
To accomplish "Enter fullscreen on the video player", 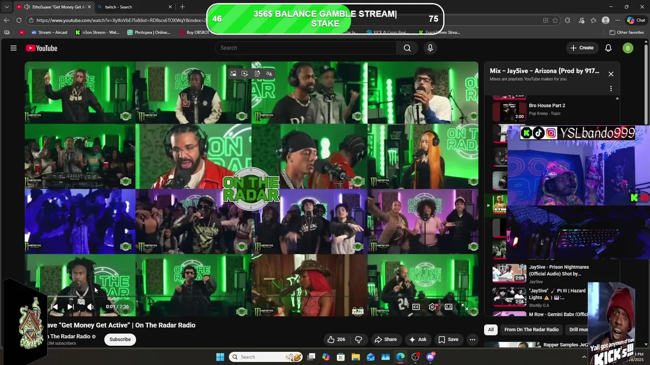I will 465,307.
